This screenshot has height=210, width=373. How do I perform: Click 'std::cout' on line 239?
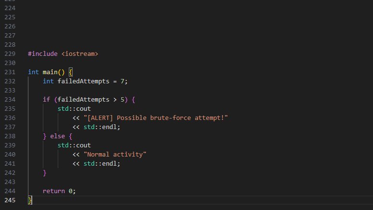74,145
